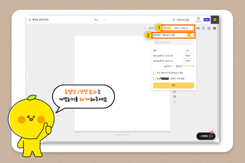The width and height of the screenshot is (245, 163).
Task: Click the pencil edit title icon
Action: [29, 20]
